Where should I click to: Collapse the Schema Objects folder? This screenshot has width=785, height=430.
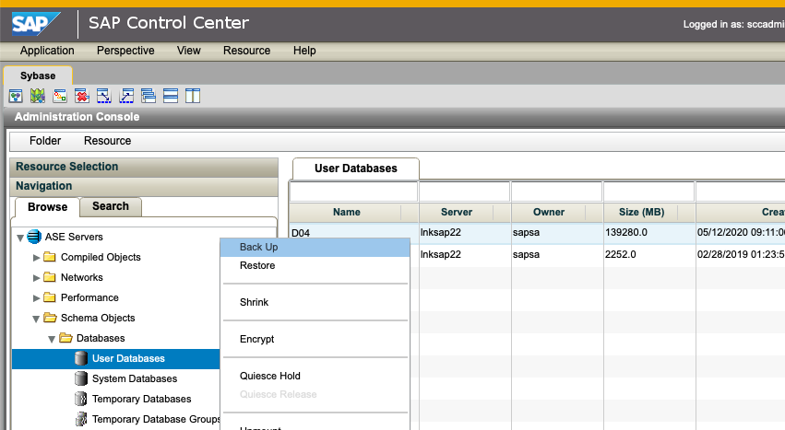[x=37, y=319]
